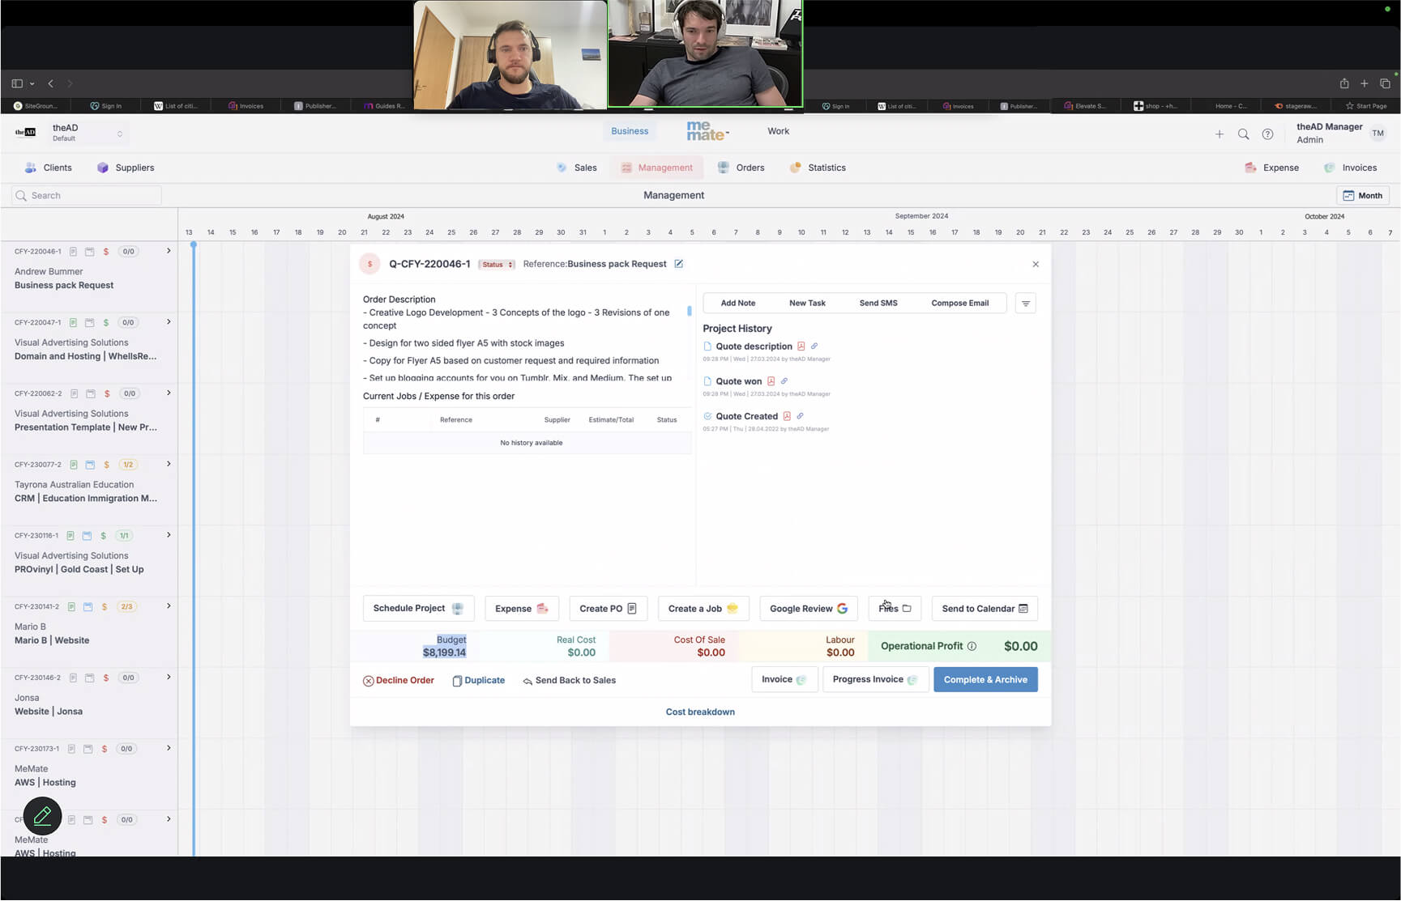Click the Google Review button
The width and height of the screenshot is (1401, 901).
(808, 609)
